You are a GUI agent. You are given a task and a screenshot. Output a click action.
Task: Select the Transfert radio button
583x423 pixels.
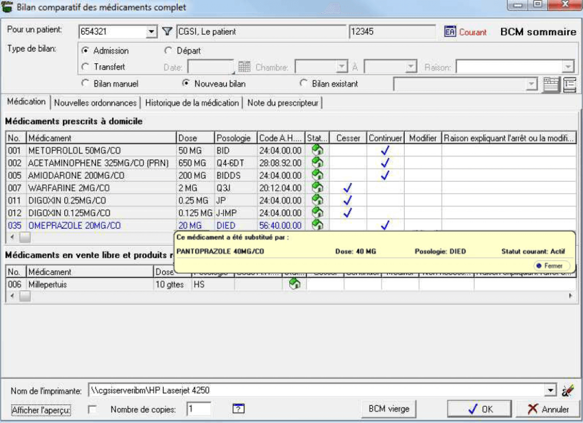point(85,67)
